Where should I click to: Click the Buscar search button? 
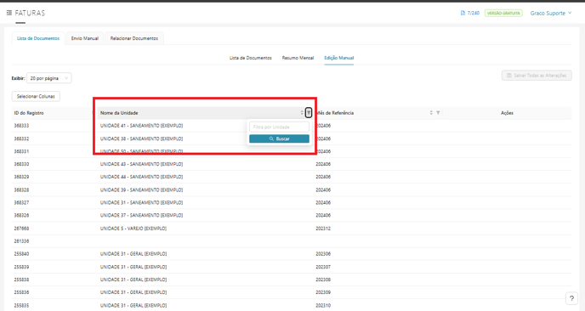pyautogui.click(x=279, y=139)
